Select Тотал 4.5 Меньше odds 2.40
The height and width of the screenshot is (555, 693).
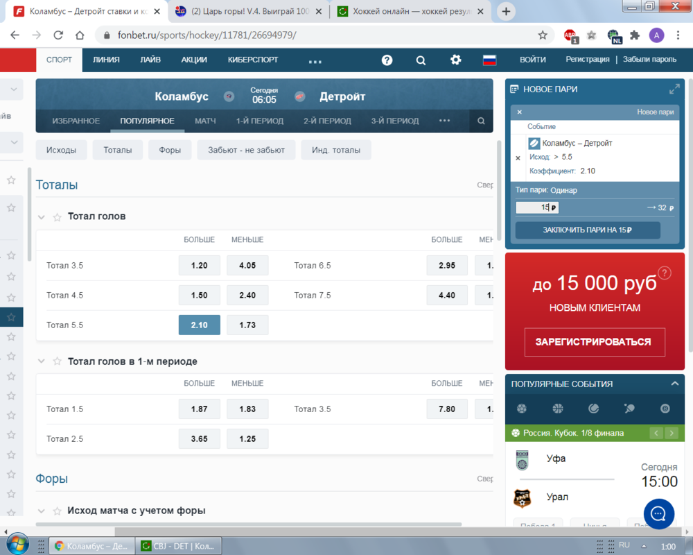pyautogui.click(x=247, y=296)
